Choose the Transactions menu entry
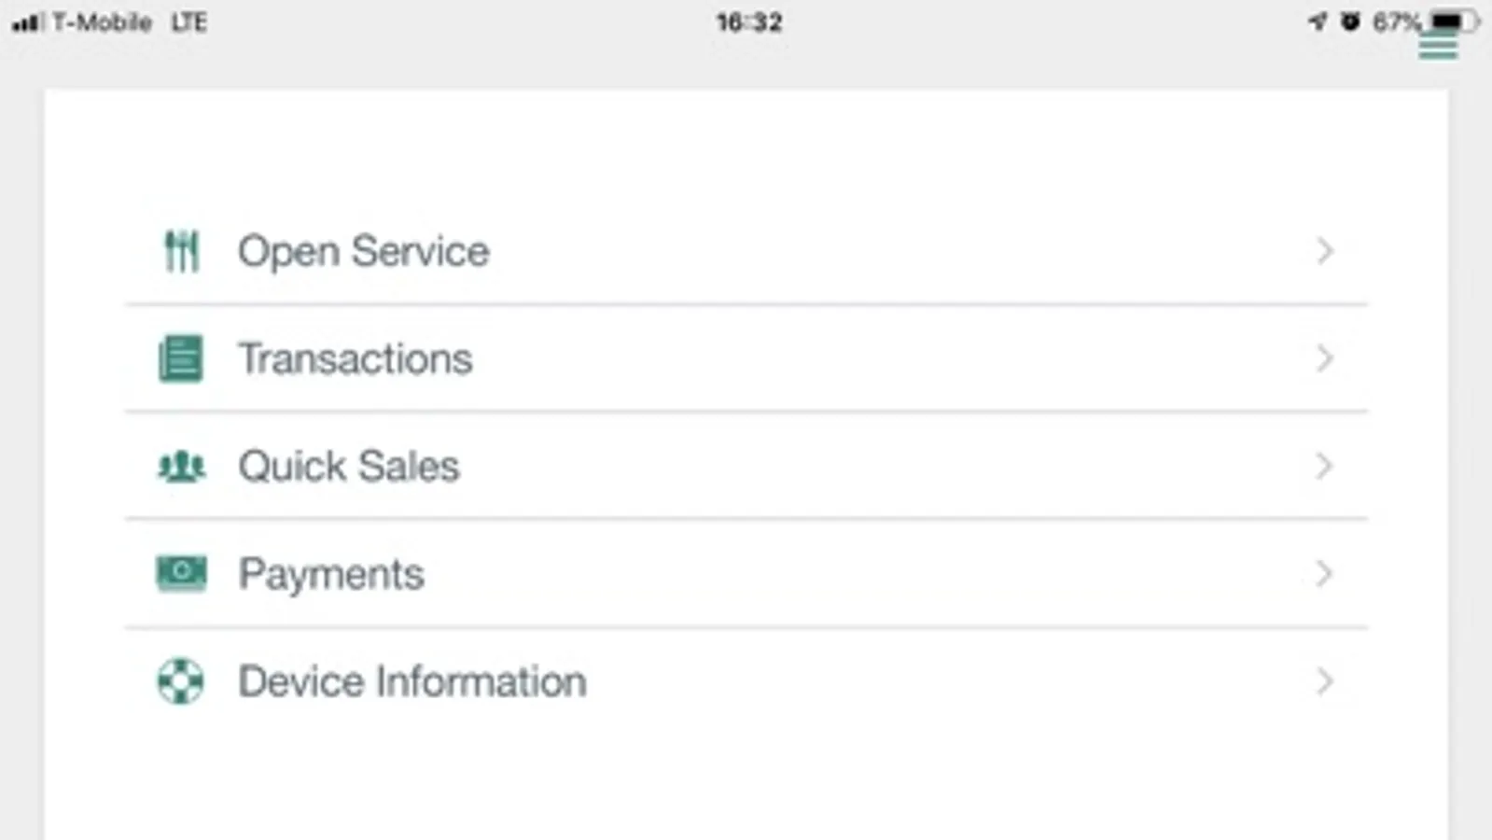The width and height of the screenshot is (1492, 840). coord(356,359)
